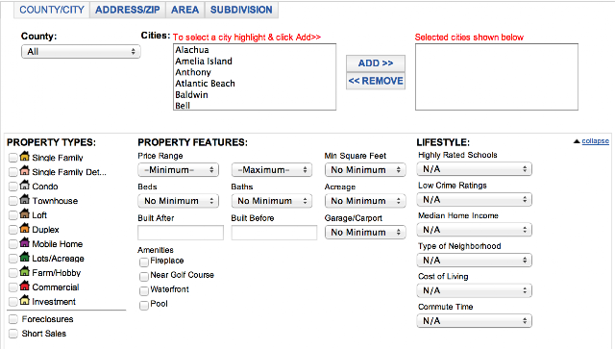The height and width of the screenshot is (349, 615).
Task: Click the light green Farm/Hobby house icon
Action: pos(25,271)
